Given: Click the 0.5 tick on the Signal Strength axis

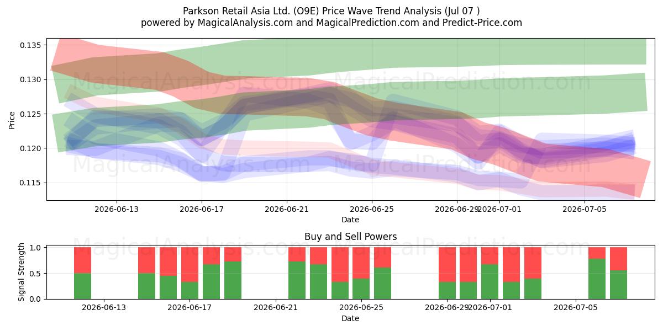Looking at the screenshot, I should click(36, 274).
